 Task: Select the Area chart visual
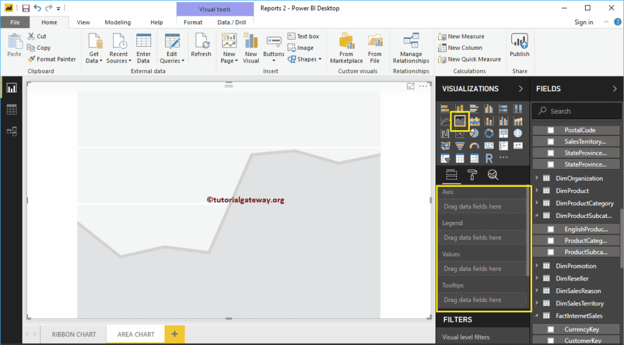click(459, 121)
